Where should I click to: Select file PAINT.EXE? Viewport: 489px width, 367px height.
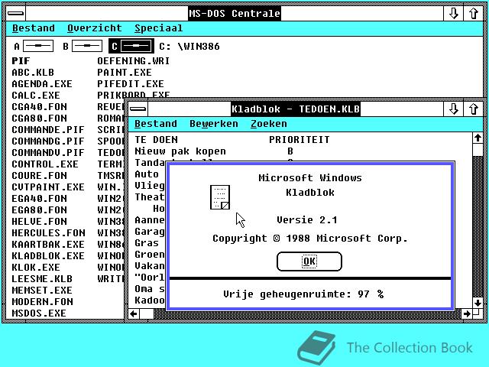[x=125, y=73]
